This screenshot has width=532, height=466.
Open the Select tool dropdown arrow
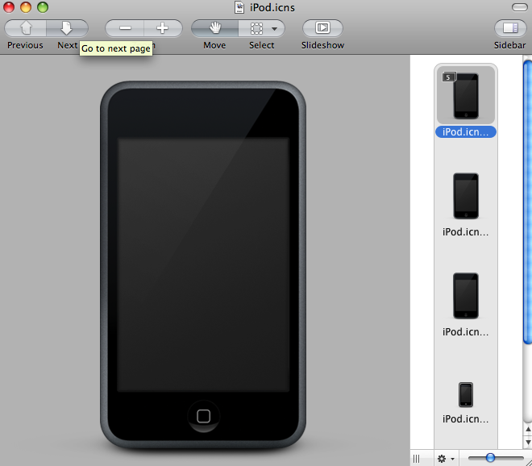[275, 29]
